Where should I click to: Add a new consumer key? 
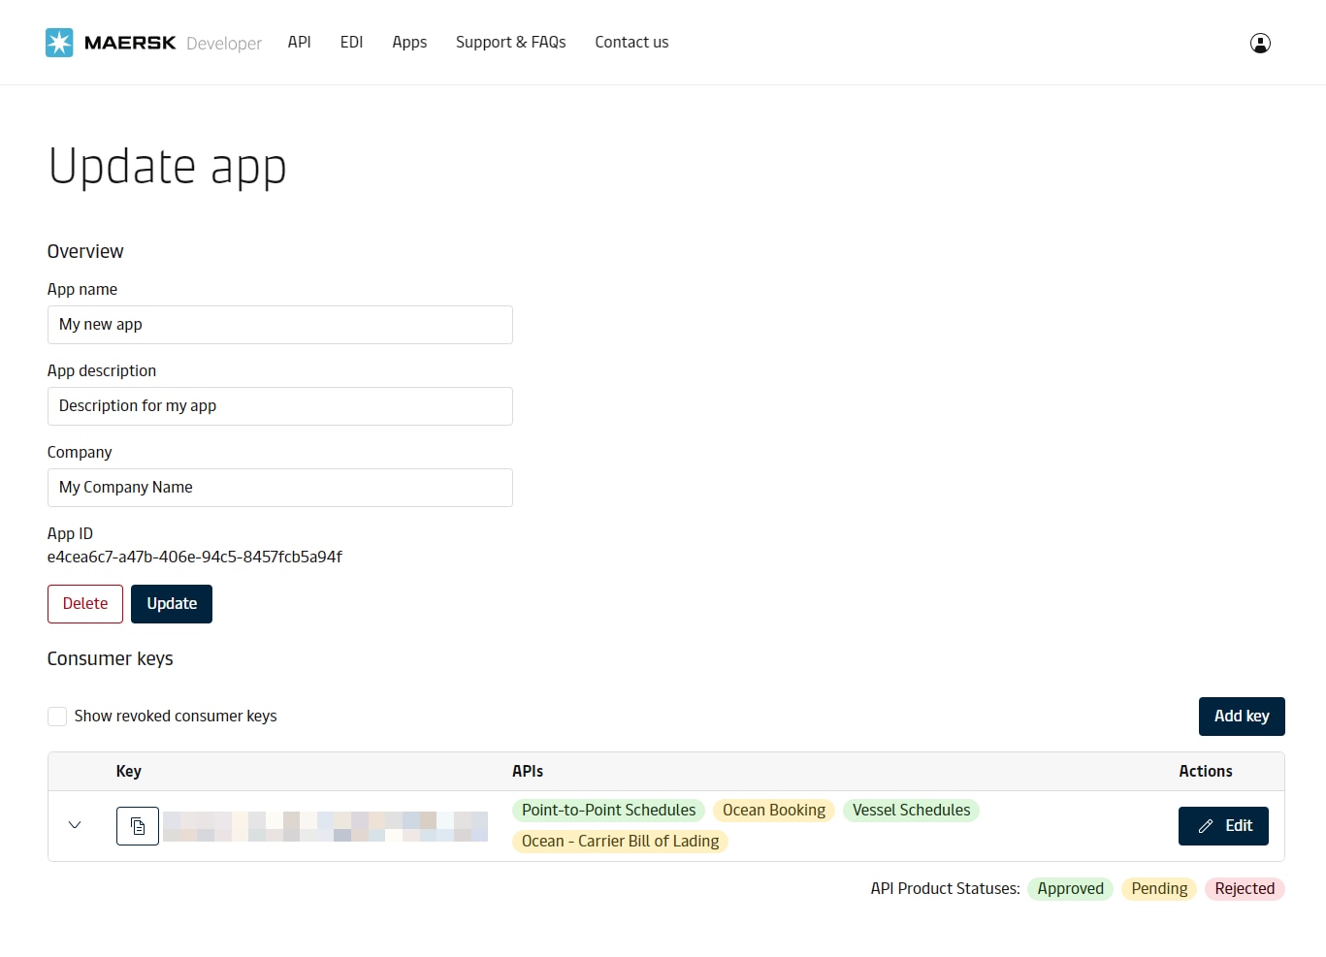click(1242, 717)
